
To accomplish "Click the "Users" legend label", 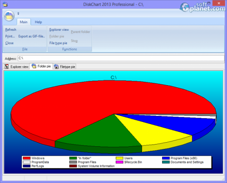I will 128,158.
